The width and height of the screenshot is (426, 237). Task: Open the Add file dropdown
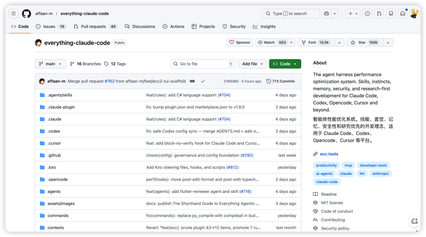coord(252,64)
